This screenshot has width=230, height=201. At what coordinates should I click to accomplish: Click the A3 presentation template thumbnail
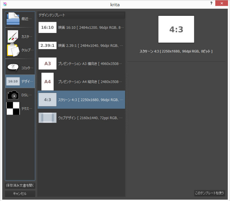pos(47,63)
